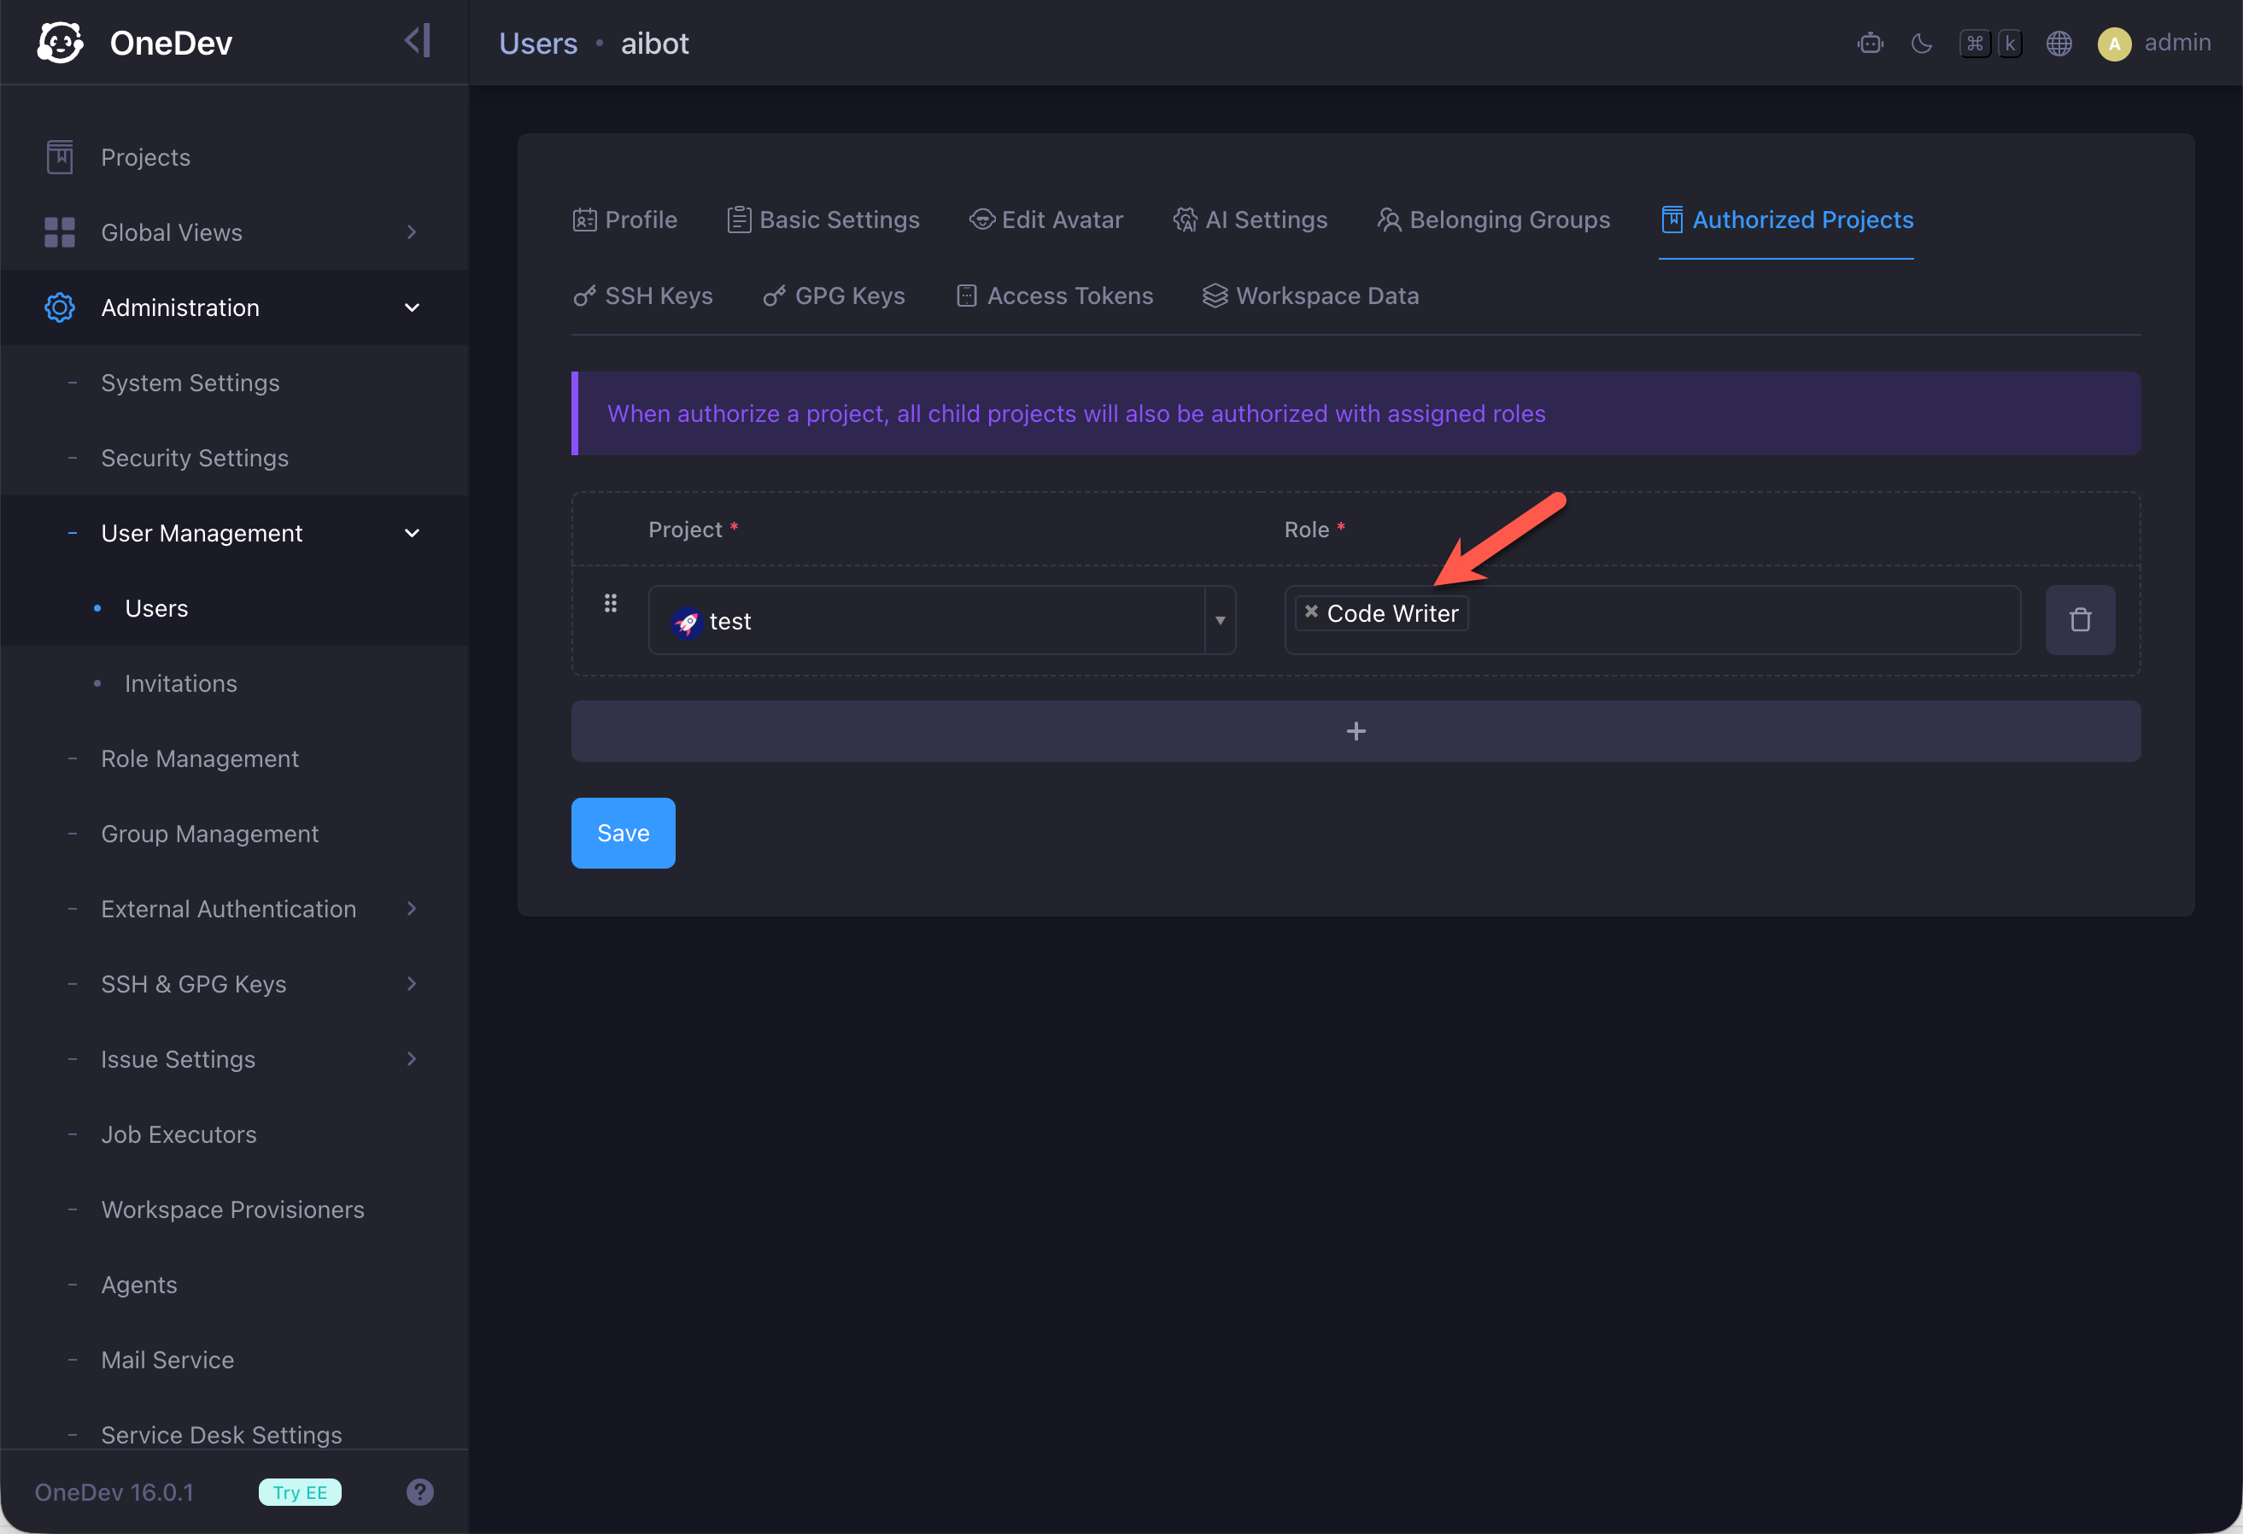This screenshot has width=2243, height=1534.
Task: Delete the test project row with trash icon
Action: 2080,620
